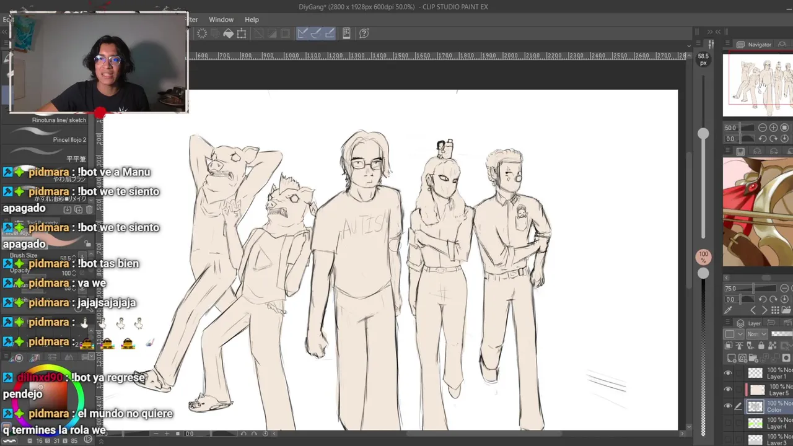Click New raster layer icon
793x446 pixels.
[731, 357]
